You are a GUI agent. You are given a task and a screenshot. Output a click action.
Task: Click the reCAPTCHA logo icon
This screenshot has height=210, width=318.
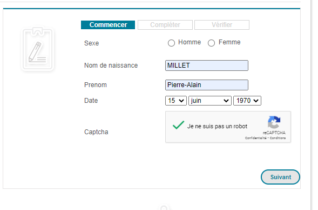tap(274, 122)
